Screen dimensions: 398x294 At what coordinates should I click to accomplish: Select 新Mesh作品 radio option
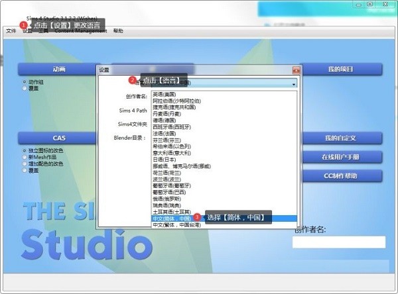tap(25, 157)
